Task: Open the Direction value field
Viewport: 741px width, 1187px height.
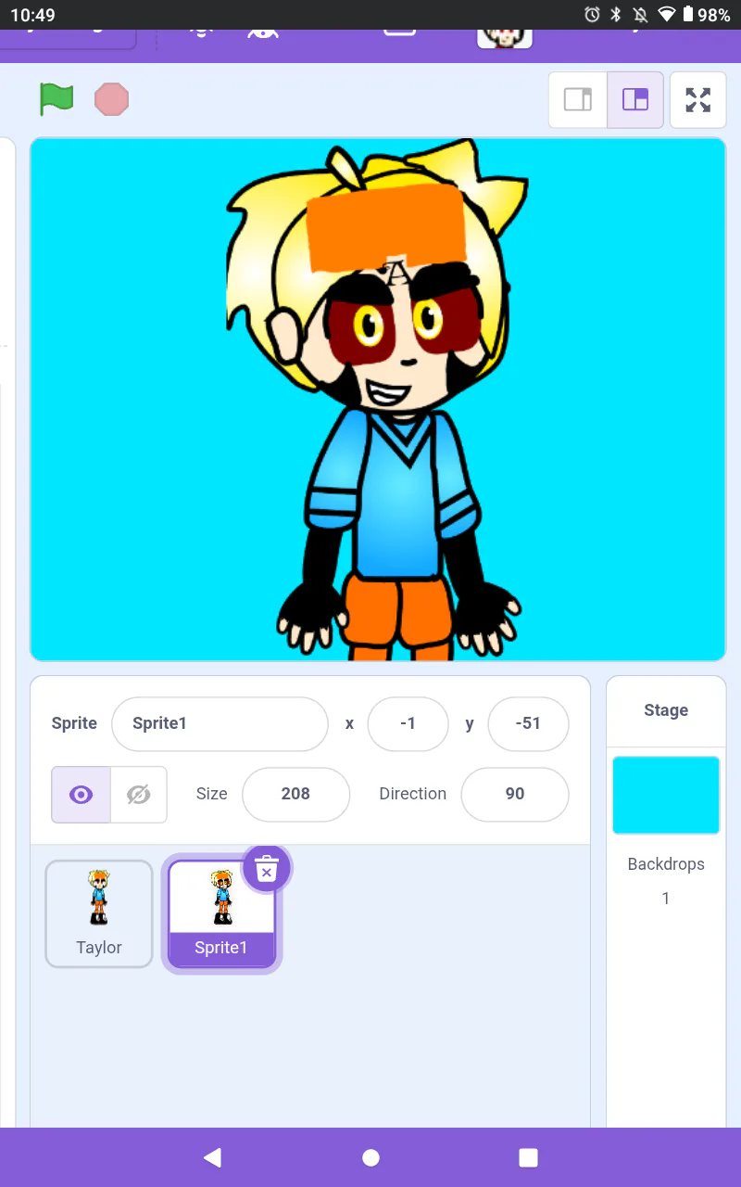Action: (515, 794)
